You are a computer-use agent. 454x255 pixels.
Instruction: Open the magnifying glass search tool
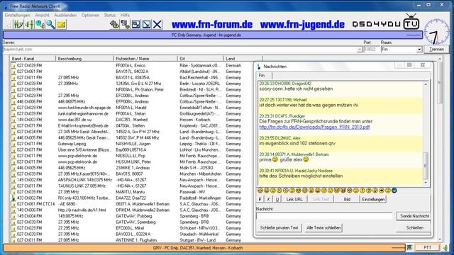coord(50,25)
